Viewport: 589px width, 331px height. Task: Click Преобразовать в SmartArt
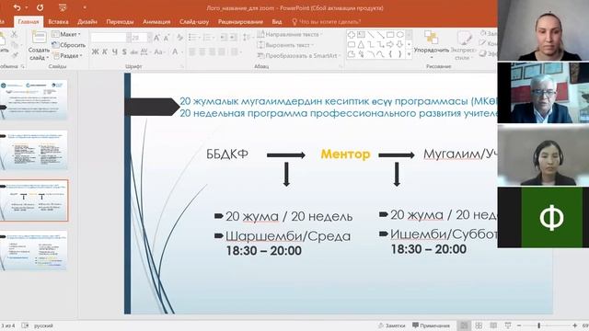point(299,55)
